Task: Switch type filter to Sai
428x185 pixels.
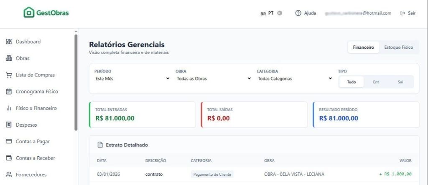Action: (400, 82)
